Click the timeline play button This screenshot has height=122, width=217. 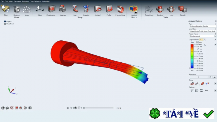click(x=79, y=108)
